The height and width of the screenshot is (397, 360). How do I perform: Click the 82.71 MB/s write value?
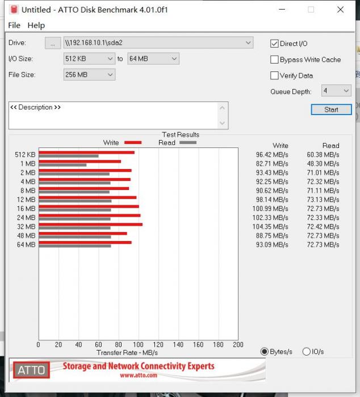pyautogui.click(x=272, y=164)
